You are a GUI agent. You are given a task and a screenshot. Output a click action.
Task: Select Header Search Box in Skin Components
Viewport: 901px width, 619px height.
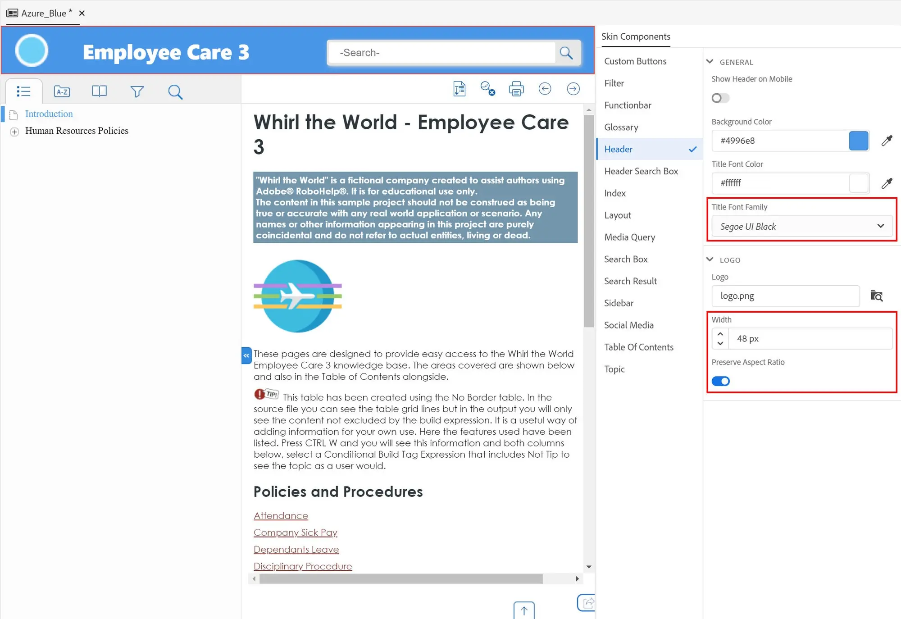[x=641, y=171]
